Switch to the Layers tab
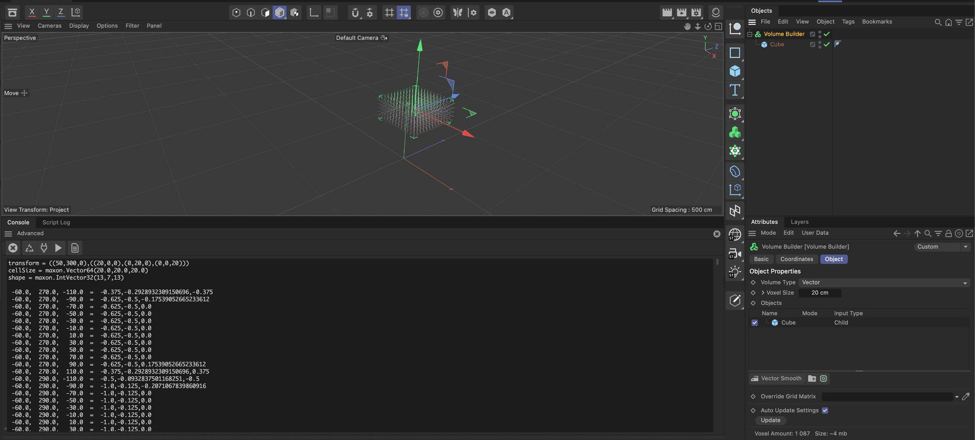The image size is (975, 440). tap(799, 222)
